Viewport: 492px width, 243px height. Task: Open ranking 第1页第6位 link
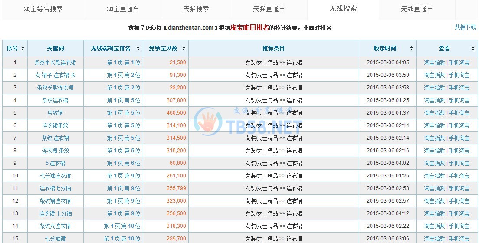tap(124, 163)
